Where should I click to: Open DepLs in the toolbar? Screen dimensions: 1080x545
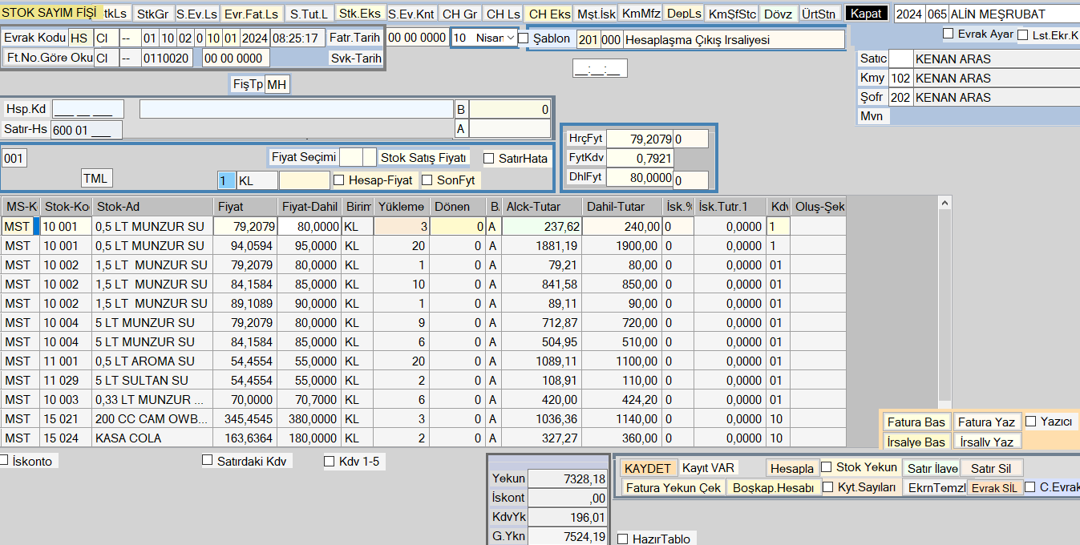point(684,14)
